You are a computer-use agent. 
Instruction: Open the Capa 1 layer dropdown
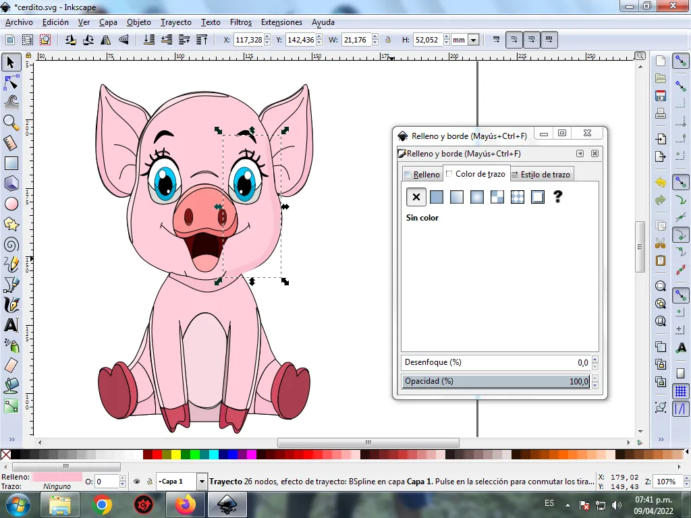coord(201,482)
